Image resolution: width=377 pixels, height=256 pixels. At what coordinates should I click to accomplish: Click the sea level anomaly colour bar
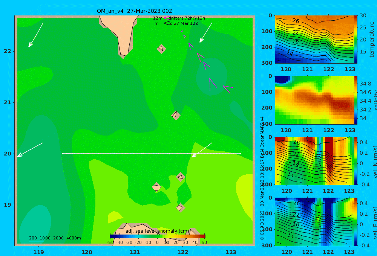[x=158, y=236]
